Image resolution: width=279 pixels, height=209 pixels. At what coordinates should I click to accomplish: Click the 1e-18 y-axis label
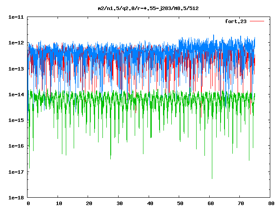click(16, 198)
